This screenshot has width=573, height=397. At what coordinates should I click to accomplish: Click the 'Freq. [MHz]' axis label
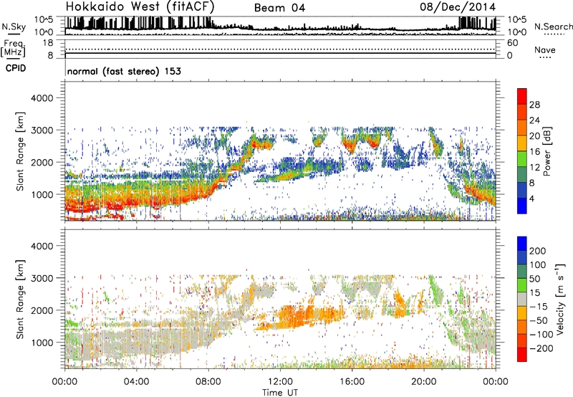point(14,48)
